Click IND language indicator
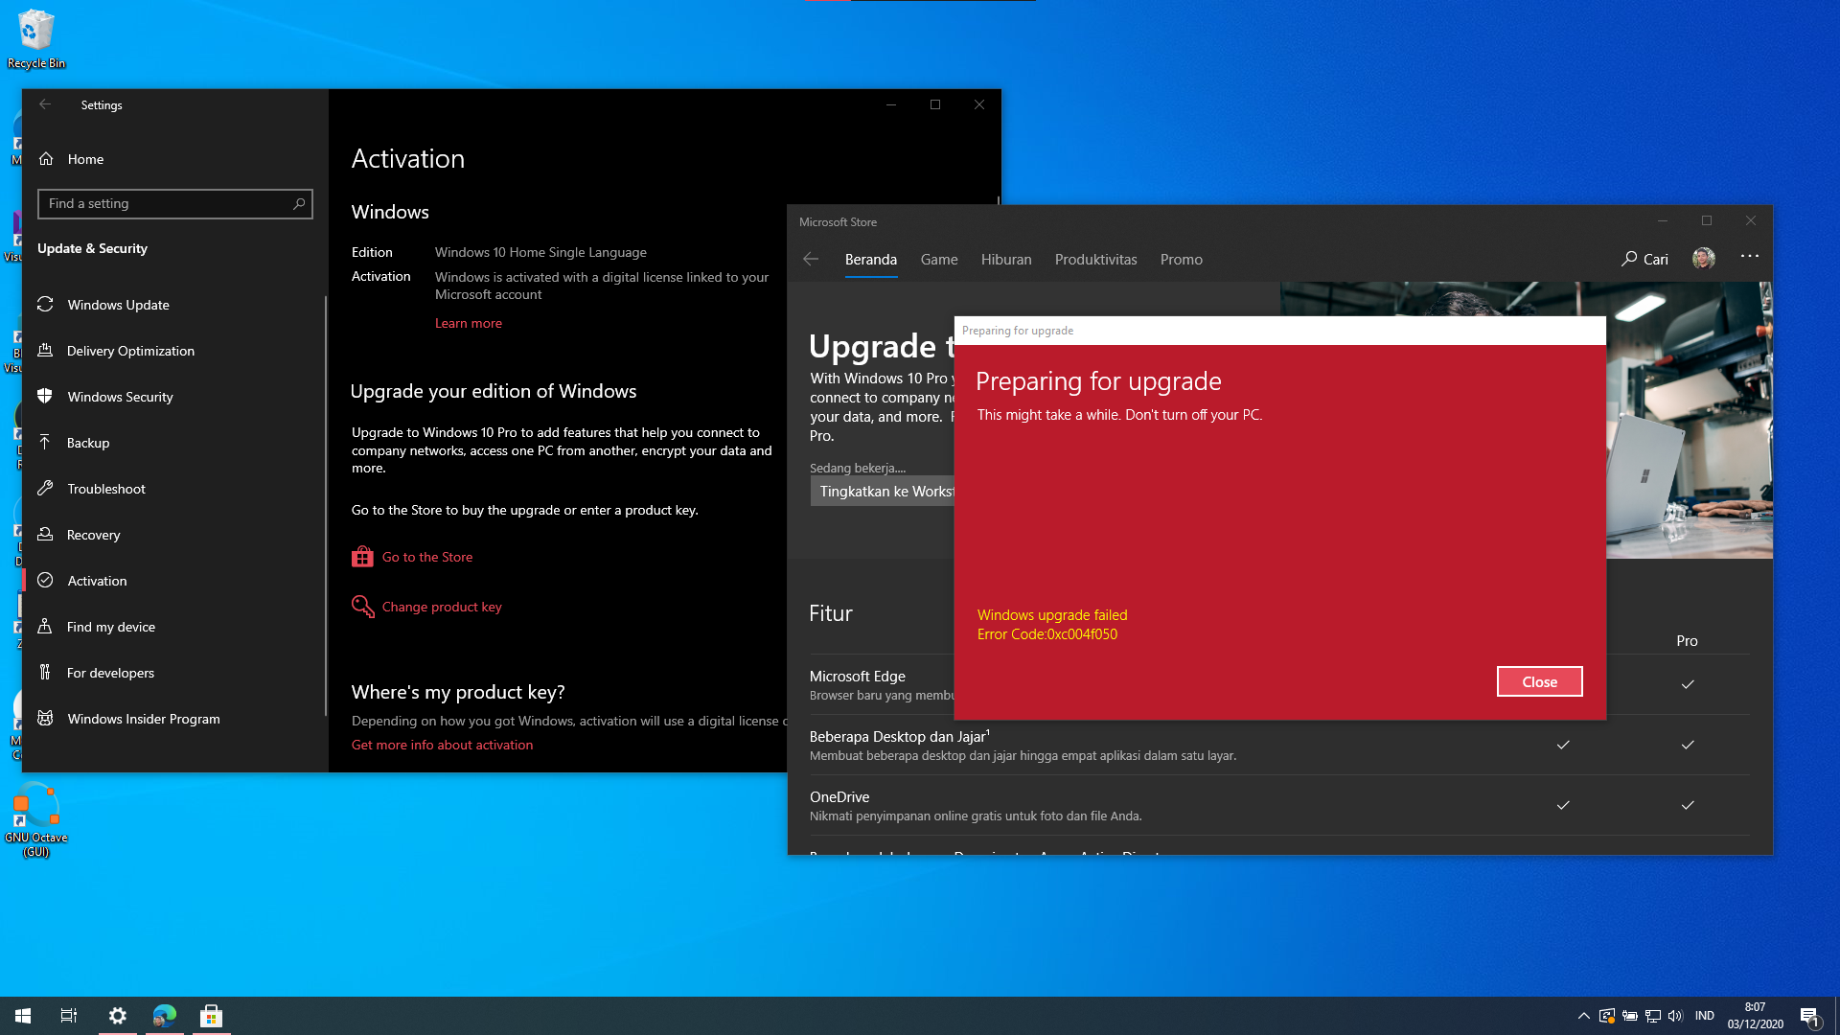 tap(1704, 1016)
